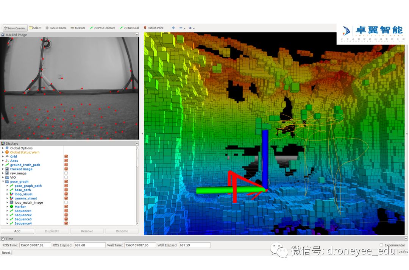Enable the loop_match_image checkbox
Image resolution: width=409 pixels, height=270 pixels.
(x=66, y=202)
